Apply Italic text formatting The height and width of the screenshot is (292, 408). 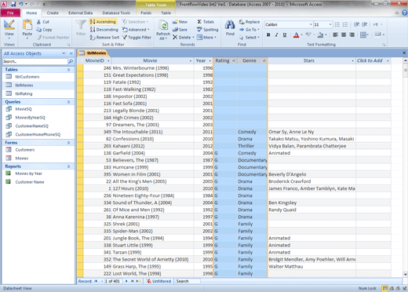[x=276, y=35]
